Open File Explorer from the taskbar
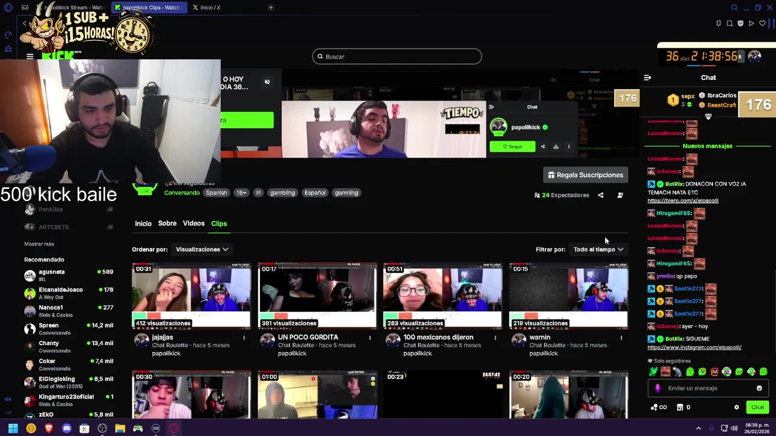 (x=120, y=428)
